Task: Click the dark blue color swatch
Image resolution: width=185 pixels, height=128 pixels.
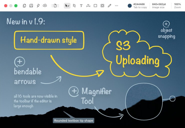Action: [129, 6]
